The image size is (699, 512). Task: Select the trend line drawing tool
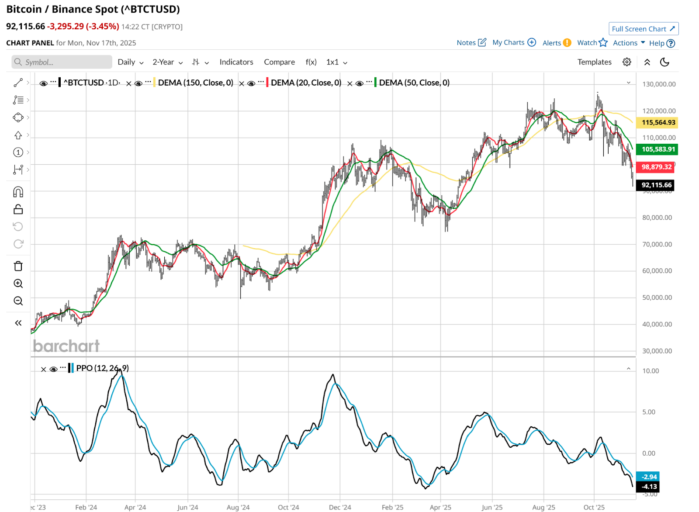click(18, 83)
